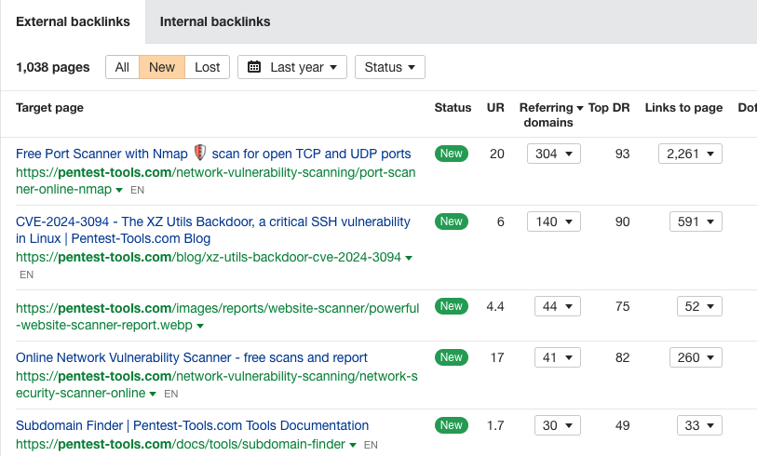Show All backlinks filter

122,67
